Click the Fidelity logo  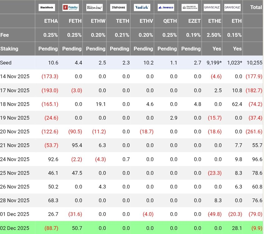click(x=71, y=7)
